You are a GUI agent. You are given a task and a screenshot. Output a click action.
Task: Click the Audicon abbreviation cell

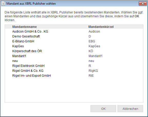tap(94, 32)
